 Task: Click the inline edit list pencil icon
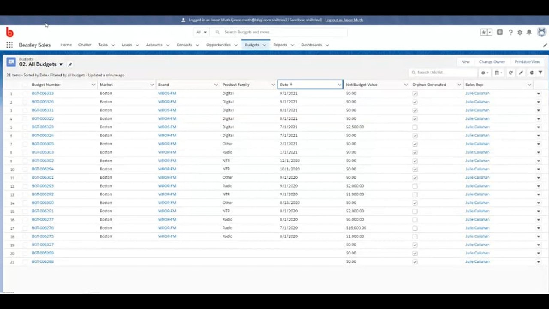[x=521, y=73]
